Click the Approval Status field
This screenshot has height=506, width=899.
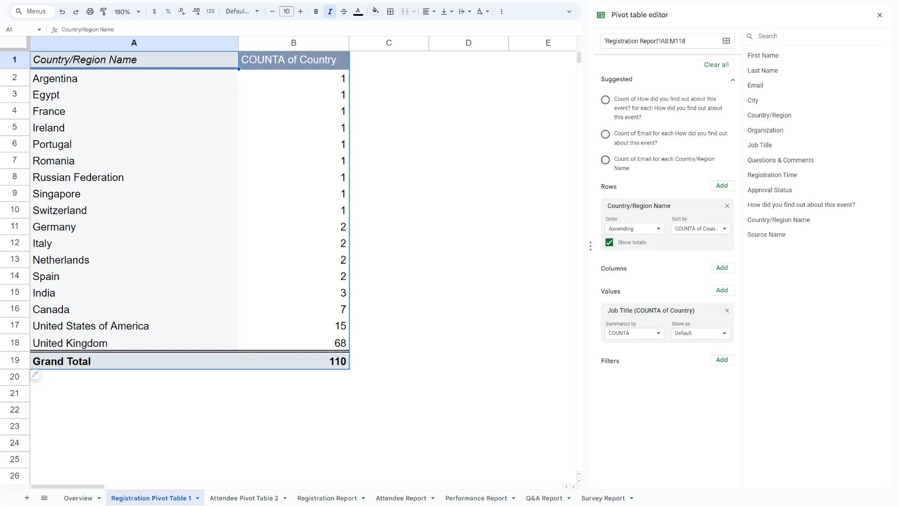click(770, 190)
